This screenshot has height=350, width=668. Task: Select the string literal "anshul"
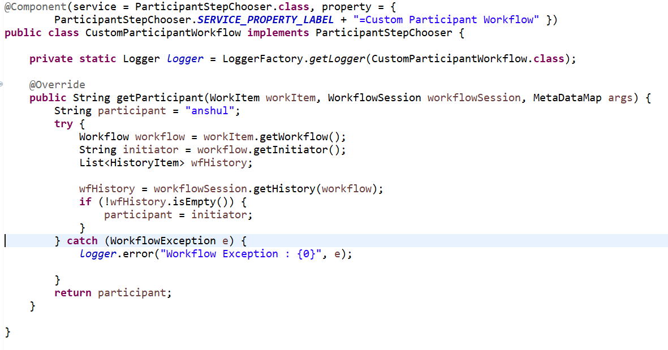(x=210, y=110)
